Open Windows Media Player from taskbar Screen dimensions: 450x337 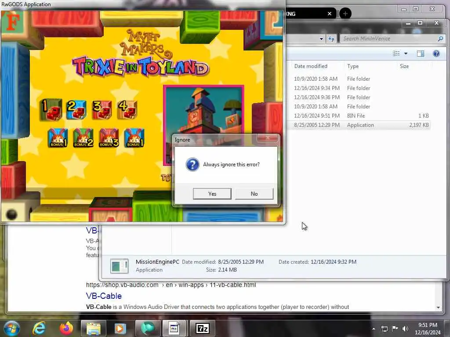click(120, 328)
